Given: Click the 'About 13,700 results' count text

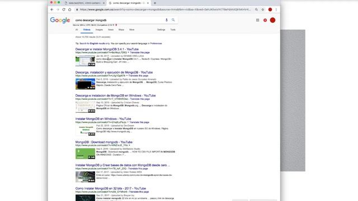Looking at the screenshot, I should coord(93,37).
